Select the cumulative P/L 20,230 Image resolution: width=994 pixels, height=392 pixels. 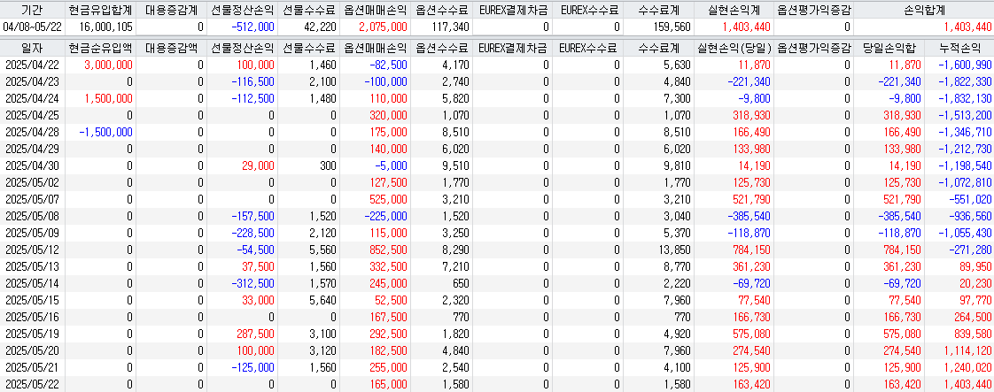tap(975, 283)
